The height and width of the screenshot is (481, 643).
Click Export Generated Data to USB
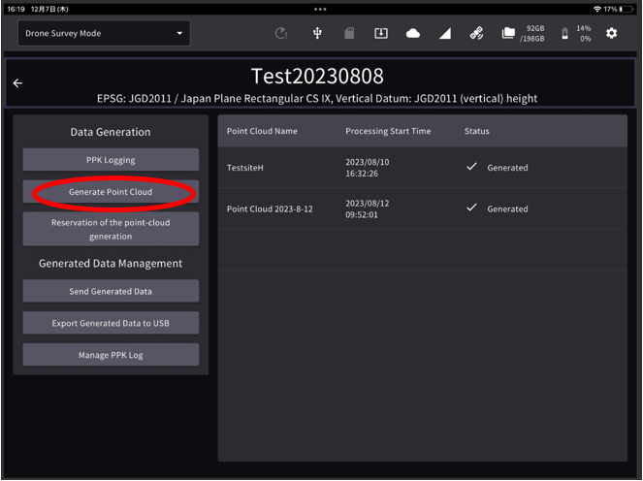tap(111, 323)
